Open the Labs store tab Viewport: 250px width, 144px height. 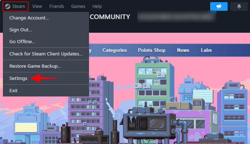(206, 50)
